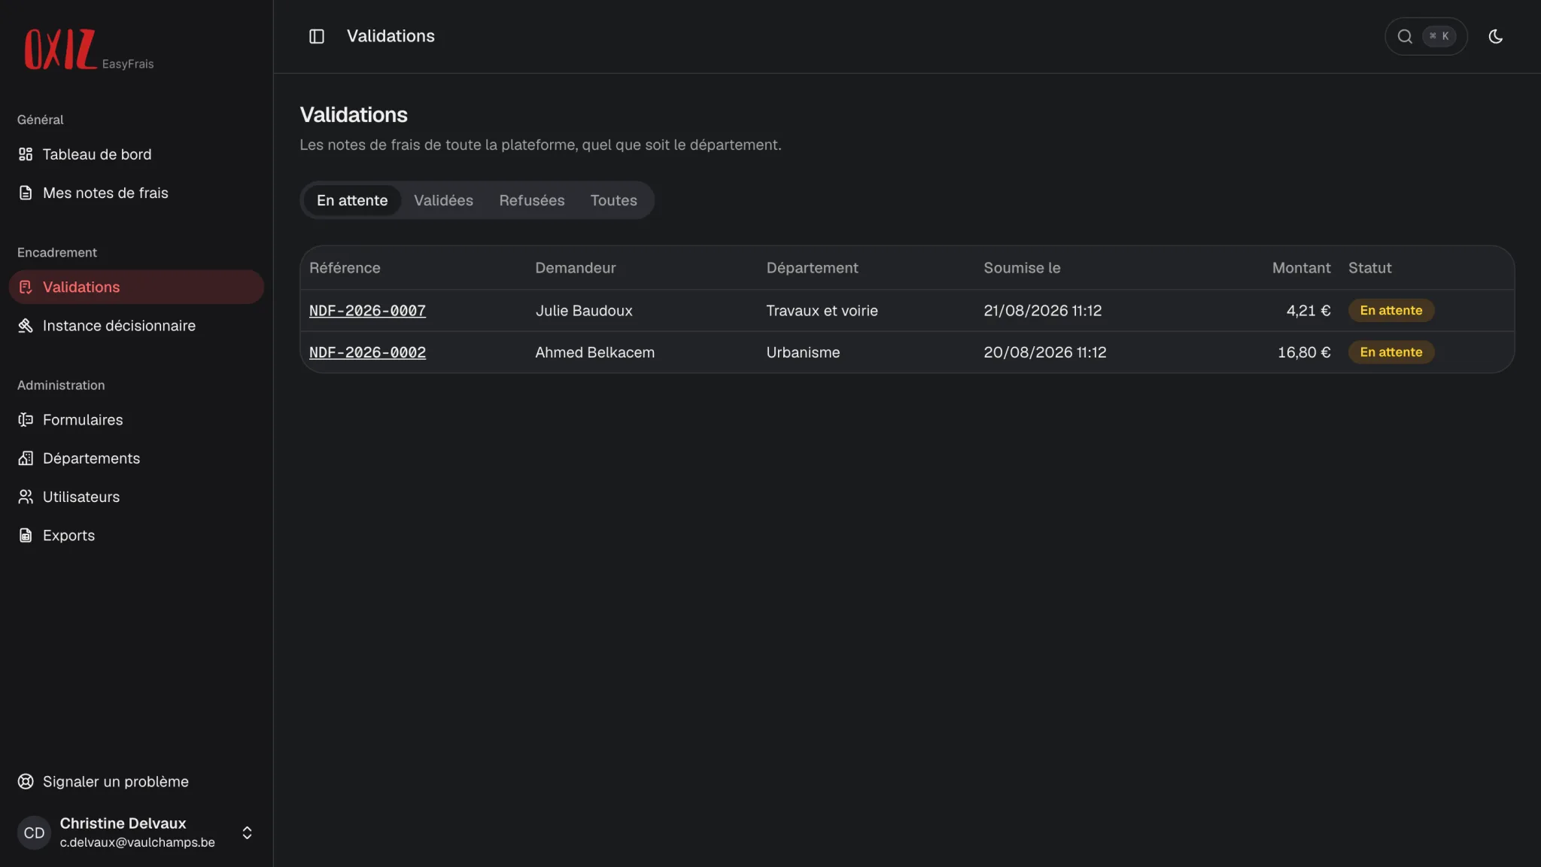Select Validations in the sidebar
Viewport: 1541px width, 867px height.
[x=136, y=287]
